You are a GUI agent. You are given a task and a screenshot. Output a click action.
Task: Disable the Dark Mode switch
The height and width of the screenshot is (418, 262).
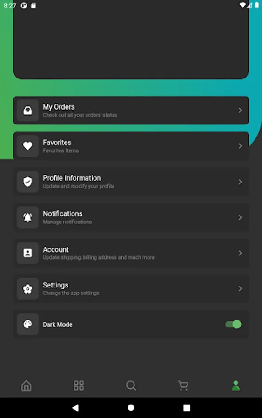(233, 325)
